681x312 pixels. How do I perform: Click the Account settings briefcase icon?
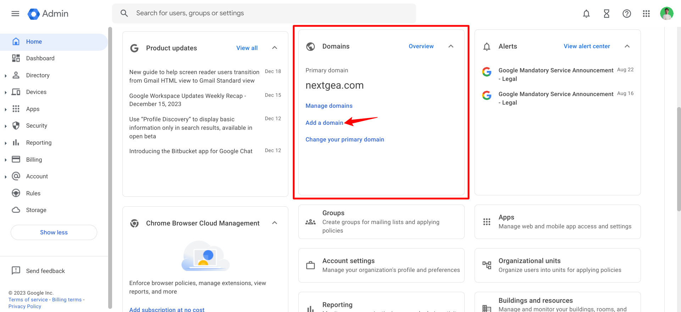(x=311, y=265)
